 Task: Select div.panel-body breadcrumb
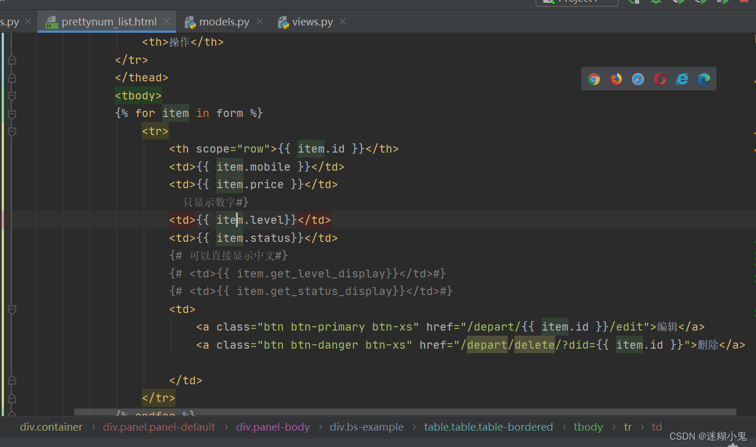(273, 427)
